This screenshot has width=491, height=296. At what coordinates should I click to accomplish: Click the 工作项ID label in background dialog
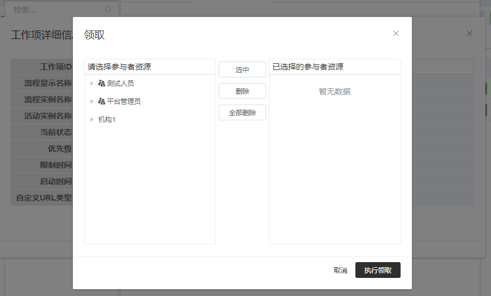[x=56, y=67]
